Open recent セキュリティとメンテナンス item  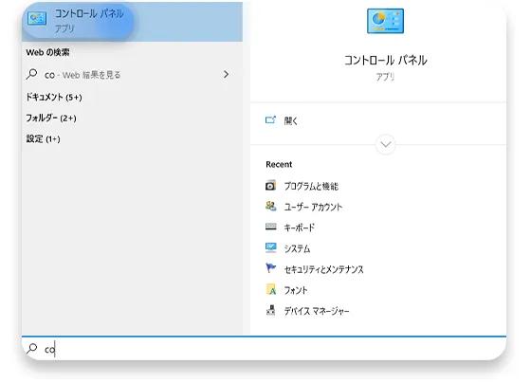(323, 269)
